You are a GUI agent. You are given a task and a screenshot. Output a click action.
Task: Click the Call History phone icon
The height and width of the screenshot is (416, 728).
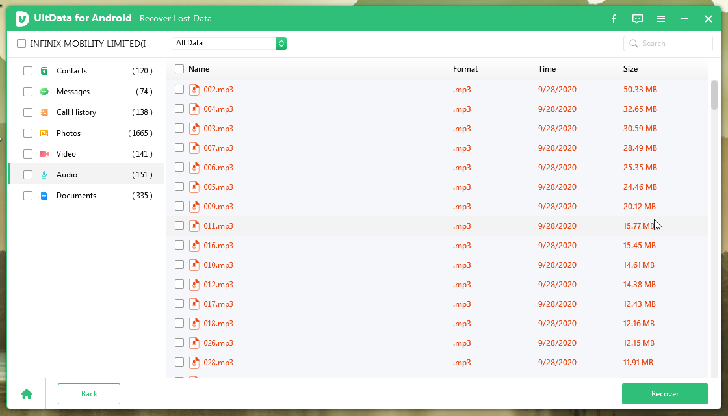(44, 112)
